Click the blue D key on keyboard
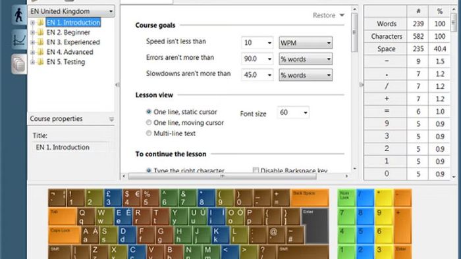 click(127, 235)
